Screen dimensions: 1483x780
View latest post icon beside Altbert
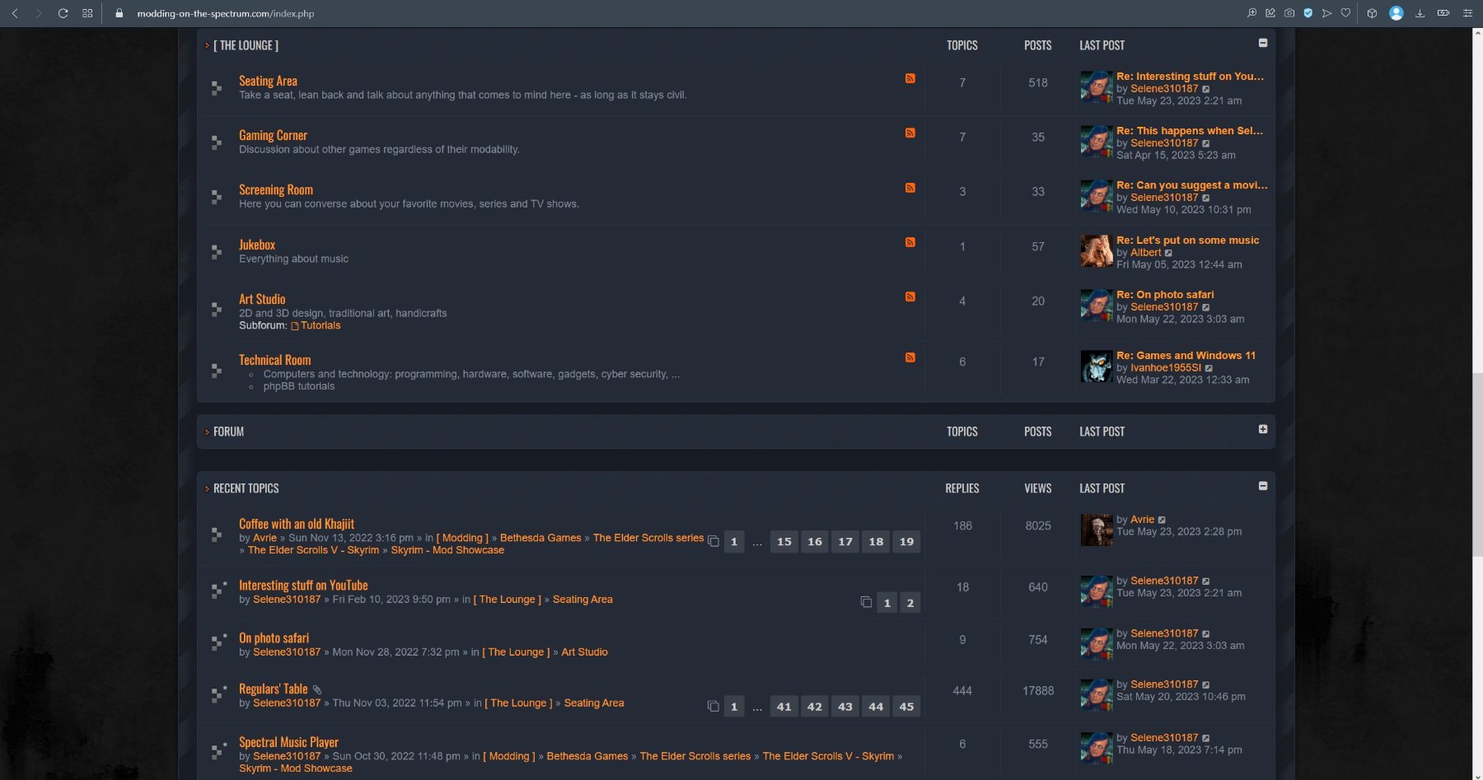(1168, 253)
